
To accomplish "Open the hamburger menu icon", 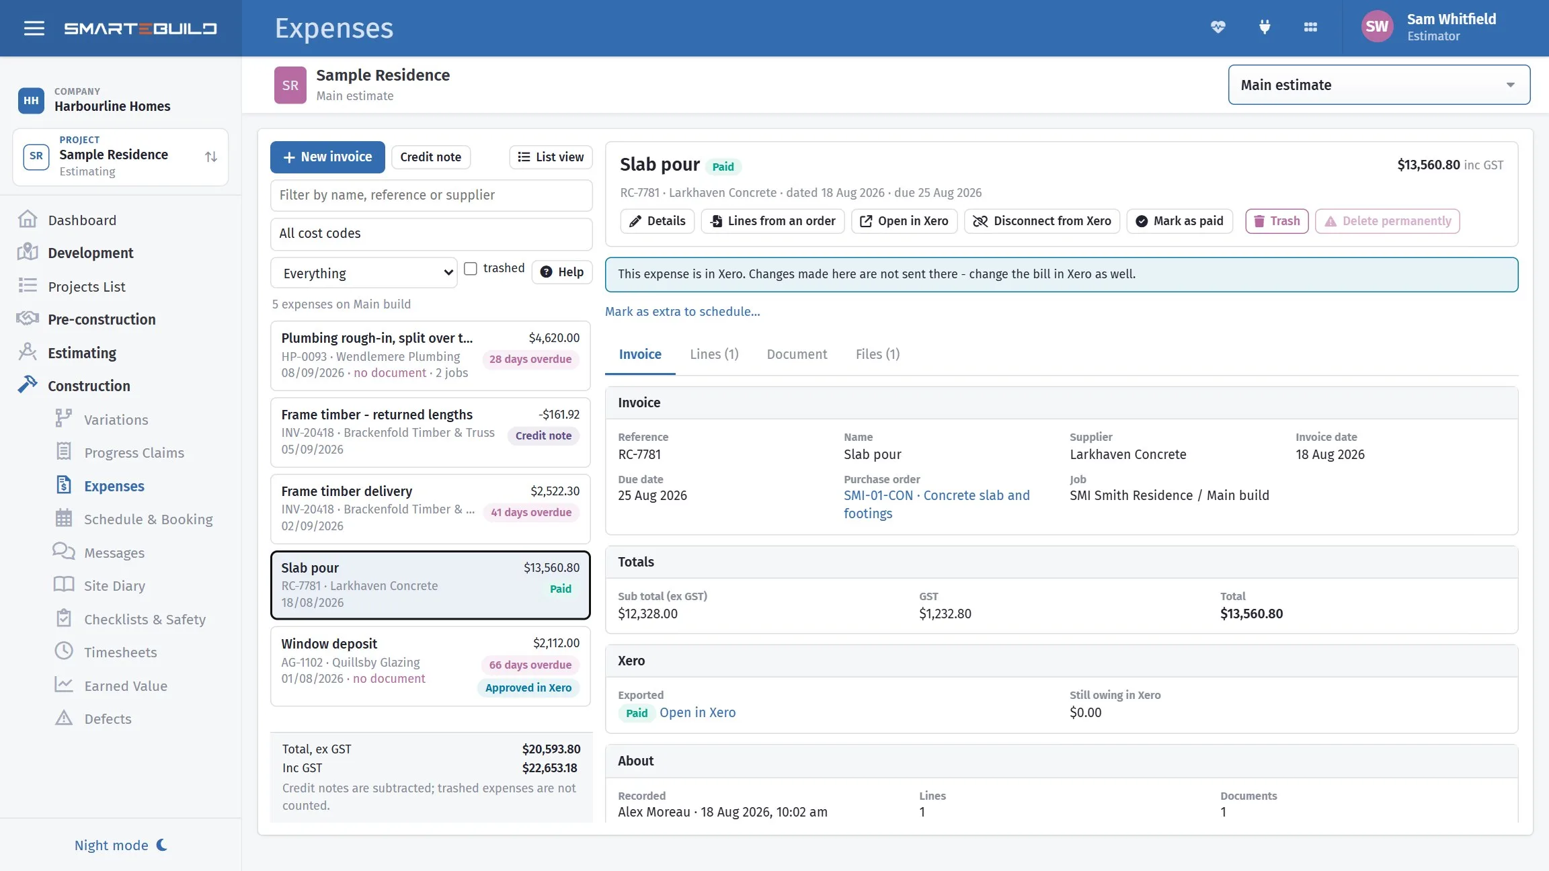I will point(34,28).
